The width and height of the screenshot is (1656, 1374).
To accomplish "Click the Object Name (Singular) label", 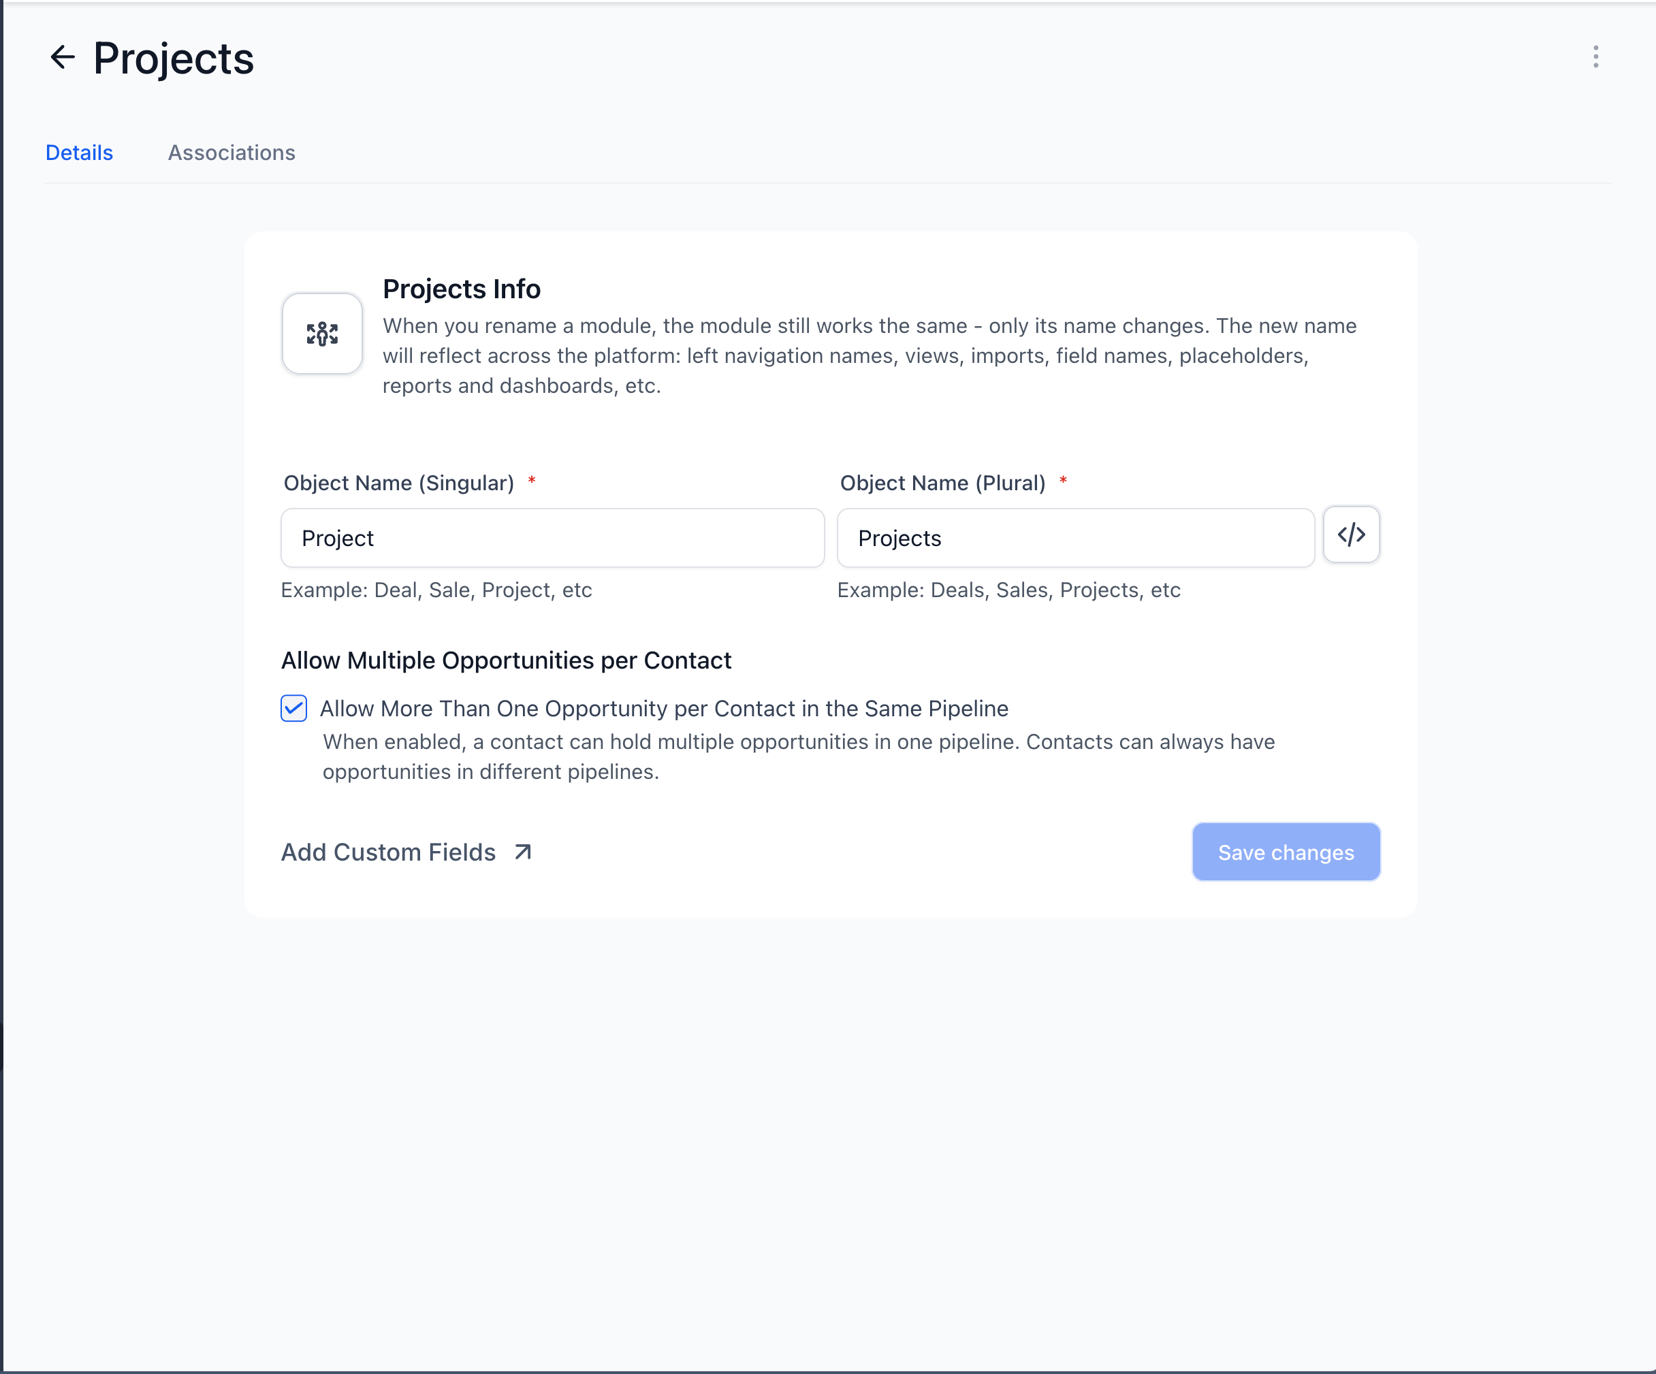I will (x=398, y=483).
